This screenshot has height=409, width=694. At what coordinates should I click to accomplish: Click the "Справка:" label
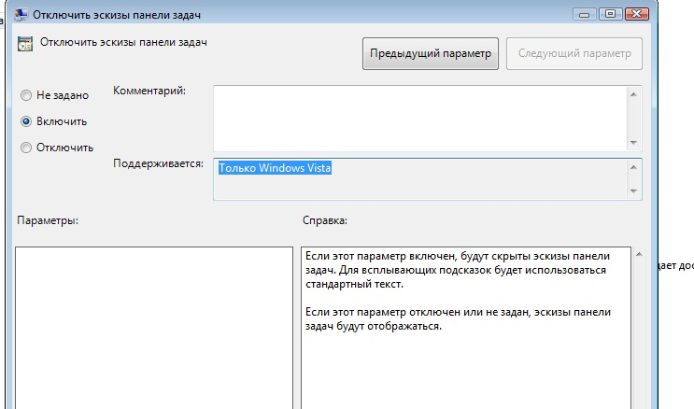325,220
